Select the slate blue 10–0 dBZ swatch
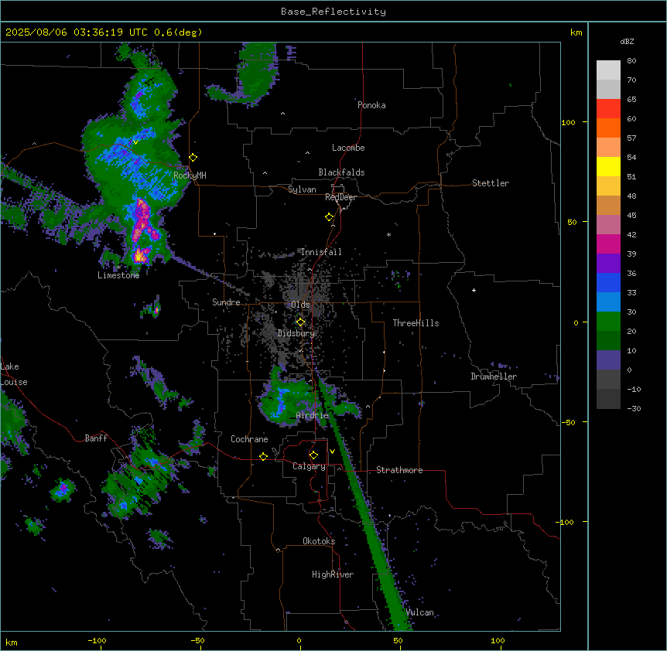Screen dimensions: 667x651 point(608,360)
